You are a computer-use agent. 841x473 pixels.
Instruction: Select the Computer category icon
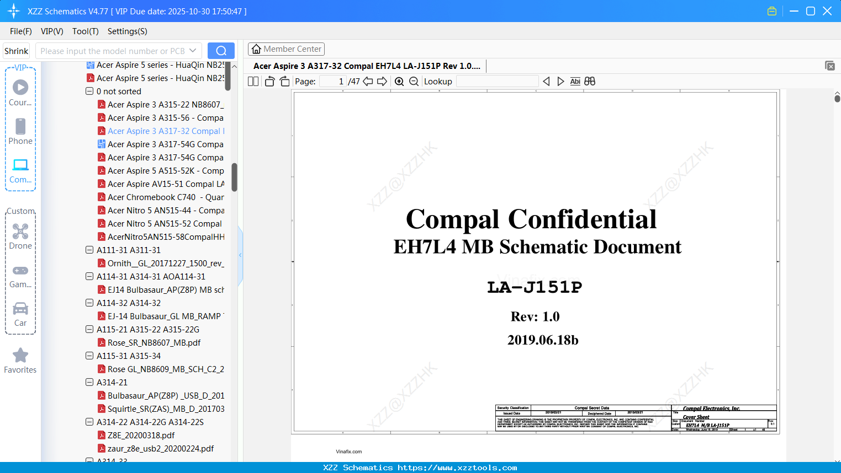coord(20,170)
